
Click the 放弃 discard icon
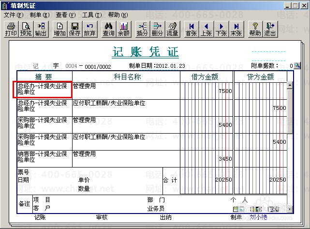[x=90, y=30]
